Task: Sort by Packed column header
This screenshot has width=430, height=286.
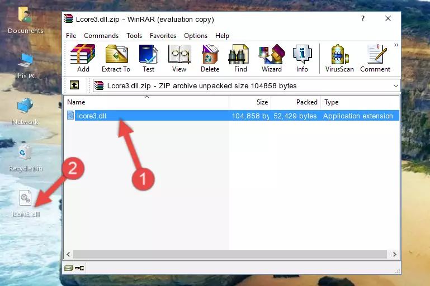Action: (x=296, y=102)
